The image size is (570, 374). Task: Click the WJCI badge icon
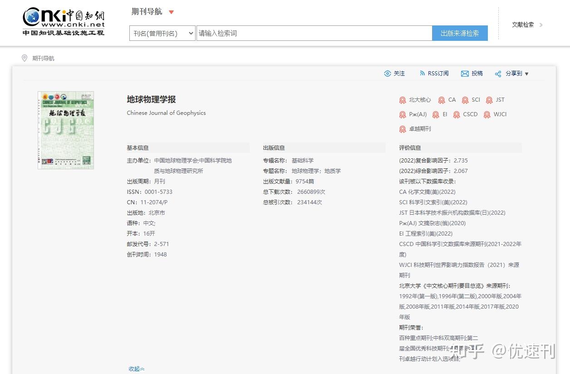(x=487, y=115)
